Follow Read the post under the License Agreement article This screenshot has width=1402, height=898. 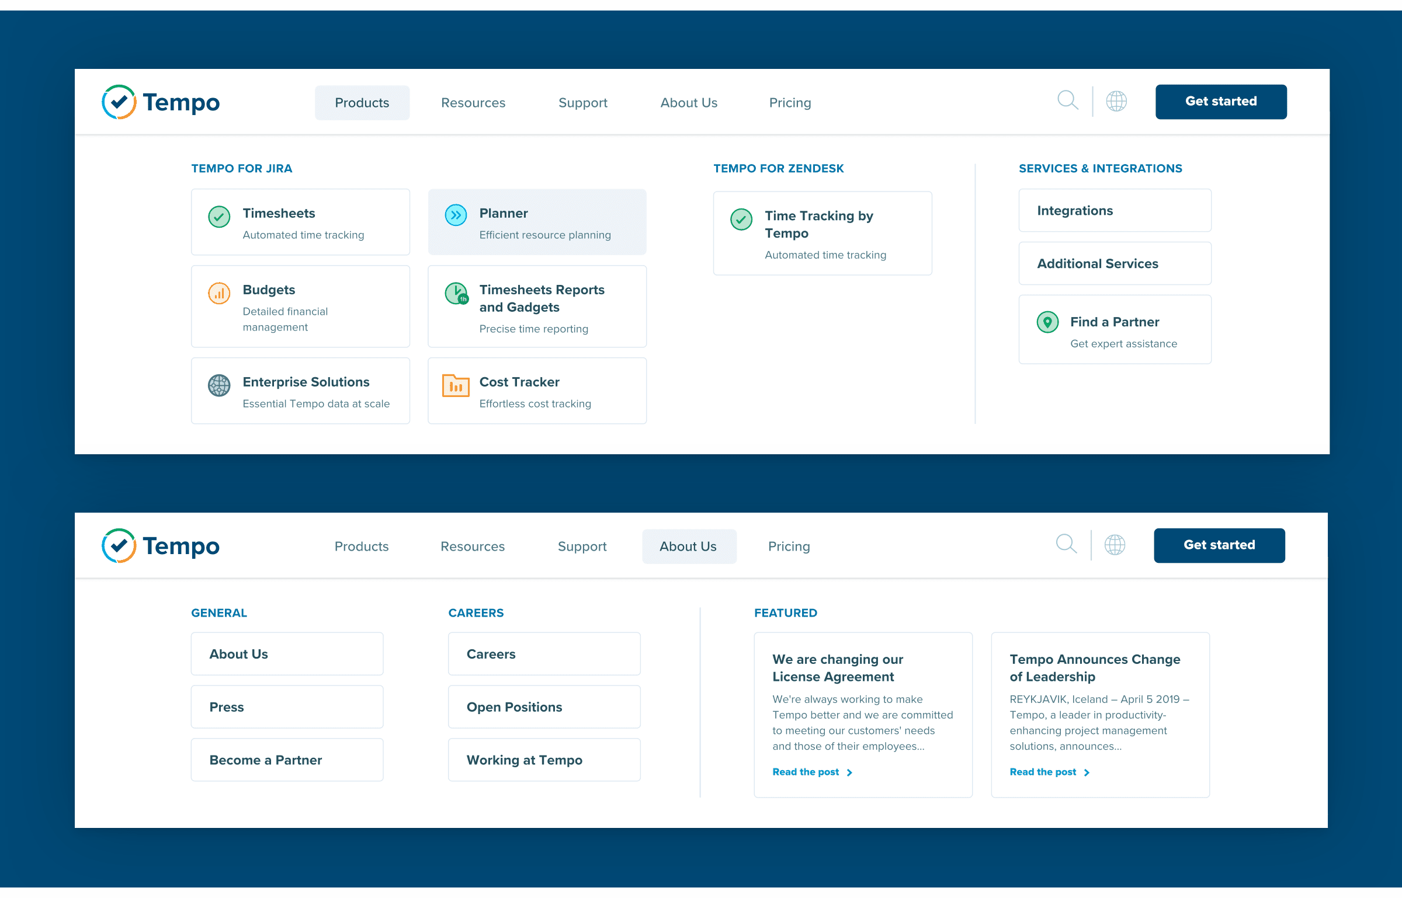pos(812,772)
